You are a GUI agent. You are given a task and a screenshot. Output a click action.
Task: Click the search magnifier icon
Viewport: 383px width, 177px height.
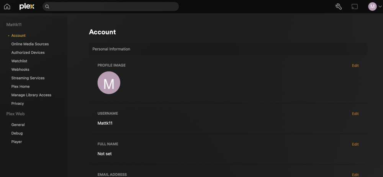47,6
